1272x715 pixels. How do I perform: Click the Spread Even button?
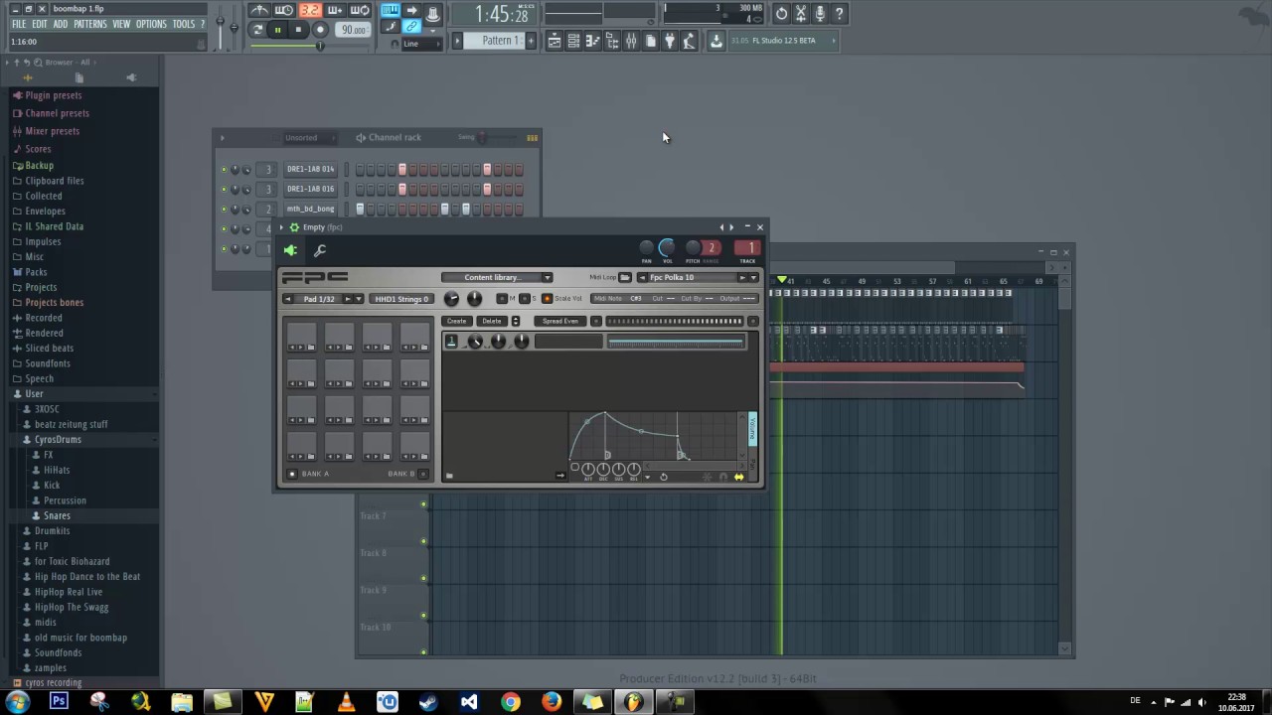pos(560,321)
